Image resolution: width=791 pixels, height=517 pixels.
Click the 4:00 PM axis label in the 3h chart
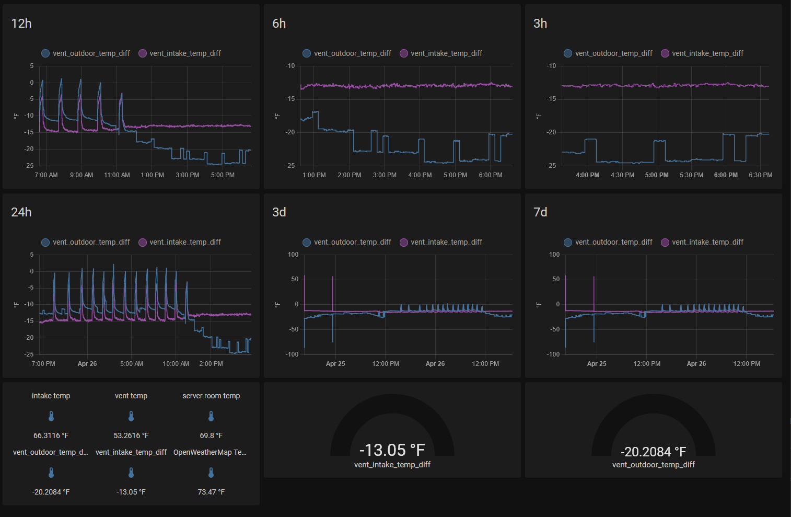[587, 175]
